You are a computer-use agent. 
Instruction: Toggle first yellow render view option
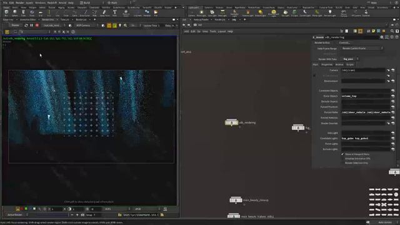point(109,26)
